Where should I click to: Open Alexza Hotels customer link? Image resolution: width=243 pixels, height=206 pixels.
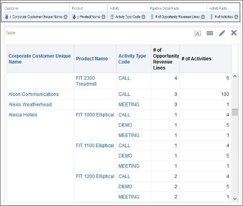pyautogui.click(x=23, y=115)
